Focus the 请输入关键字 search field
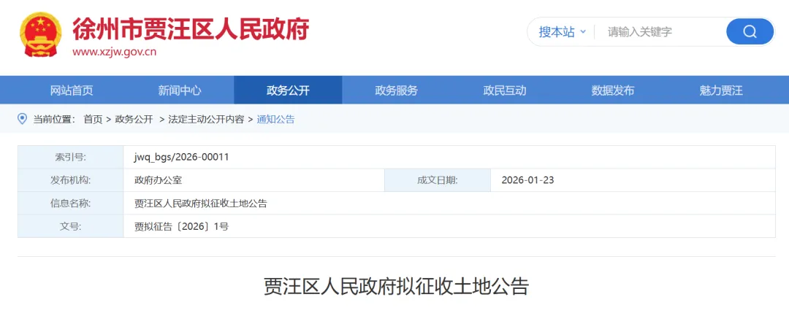This screenshot has width=789, height=313. pos(659,31)
